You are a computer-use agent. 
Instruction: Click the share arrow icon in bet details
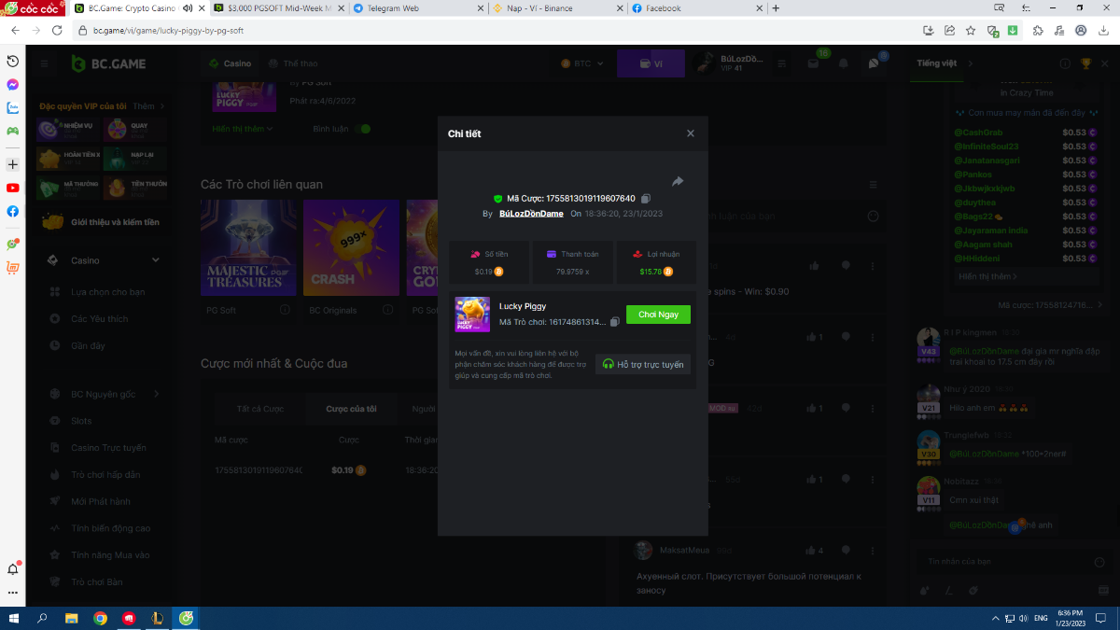click(678, 181)
